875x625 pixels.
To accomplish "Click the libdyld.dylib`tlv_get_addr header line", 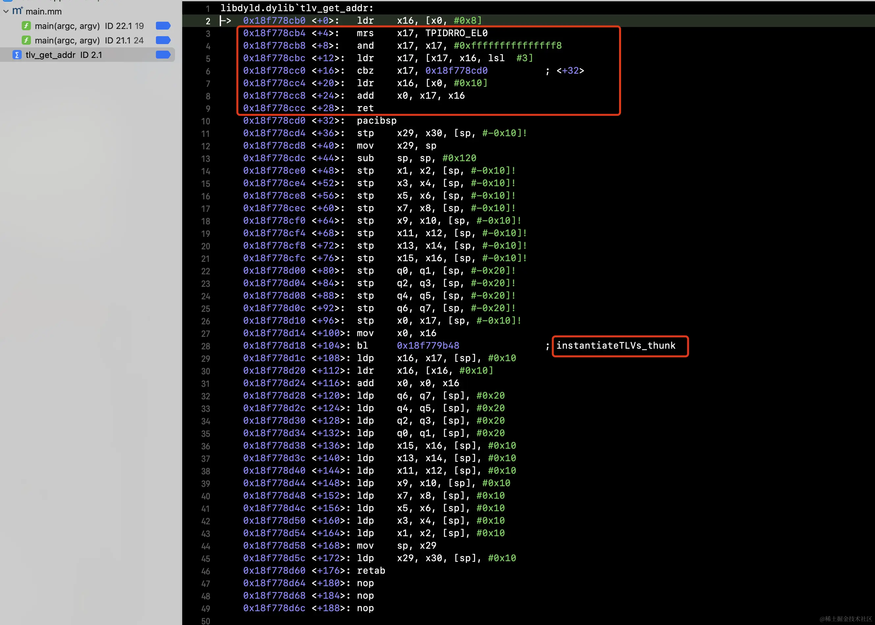I will (x=297, y=8).
